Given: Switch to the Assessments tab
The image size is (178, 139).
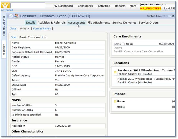Looking at the screenshot, I should point(76,23).
